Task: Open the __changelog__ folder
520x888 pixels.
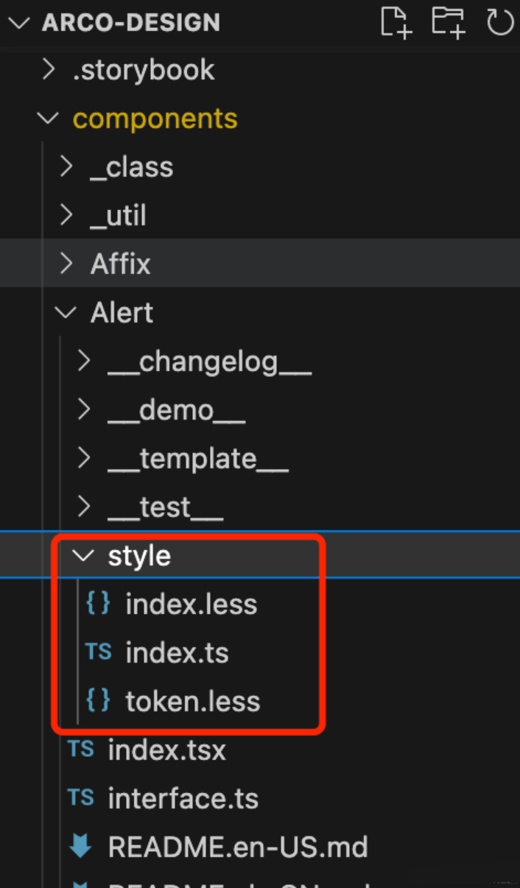Action: [x=210, y=362]
